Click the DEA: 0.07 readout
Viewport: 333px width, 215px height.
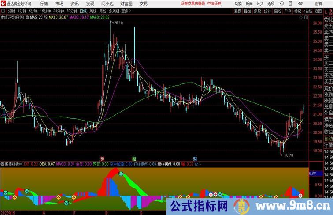[x=47, y=164]
